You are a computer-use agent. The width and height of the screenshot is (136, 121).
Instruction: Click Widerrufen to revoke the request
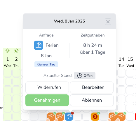47,87
